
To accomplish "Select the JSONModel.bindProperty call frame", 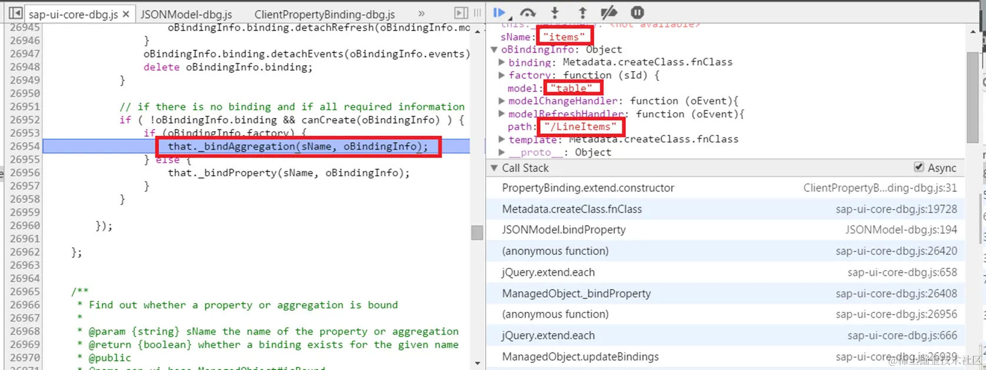I will [x=725, y=230].
